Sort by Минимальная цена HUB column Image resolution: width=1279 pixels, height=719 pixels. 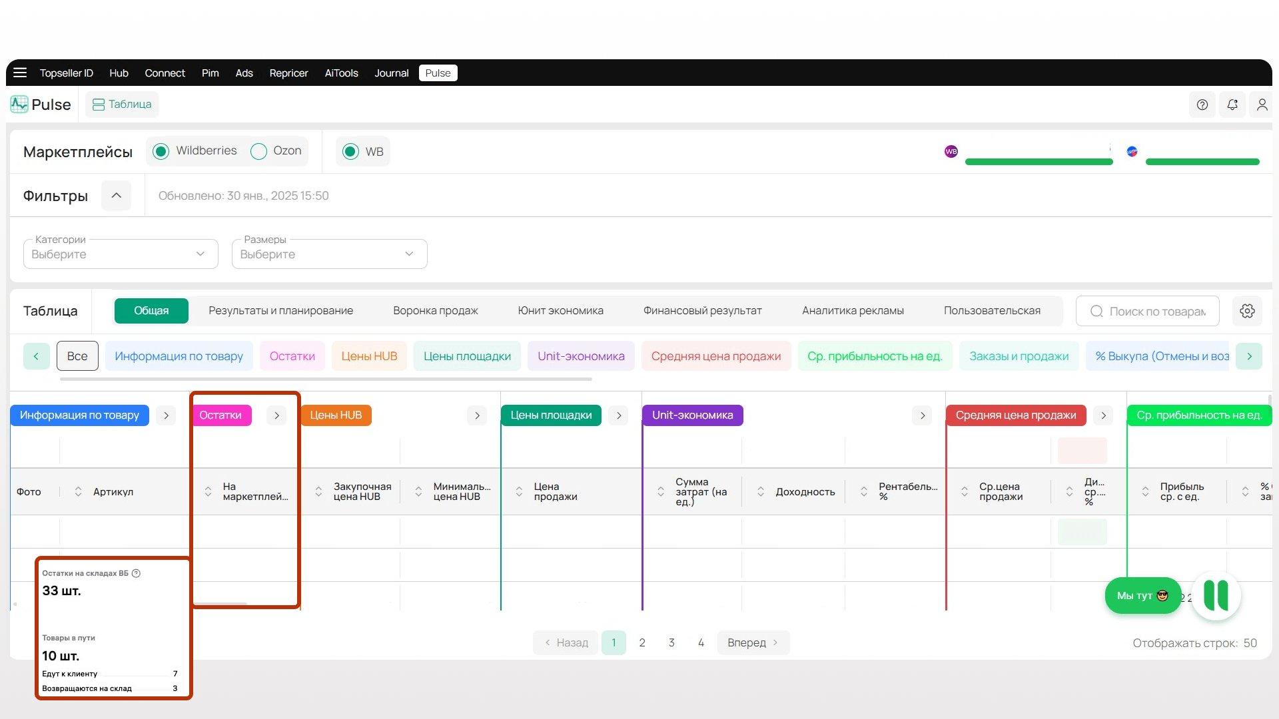pos(418,491)
